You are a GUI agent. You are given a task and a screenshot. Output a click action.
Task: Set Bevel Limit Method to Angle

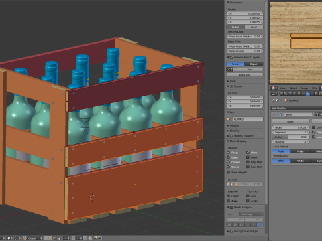(301, 151)
